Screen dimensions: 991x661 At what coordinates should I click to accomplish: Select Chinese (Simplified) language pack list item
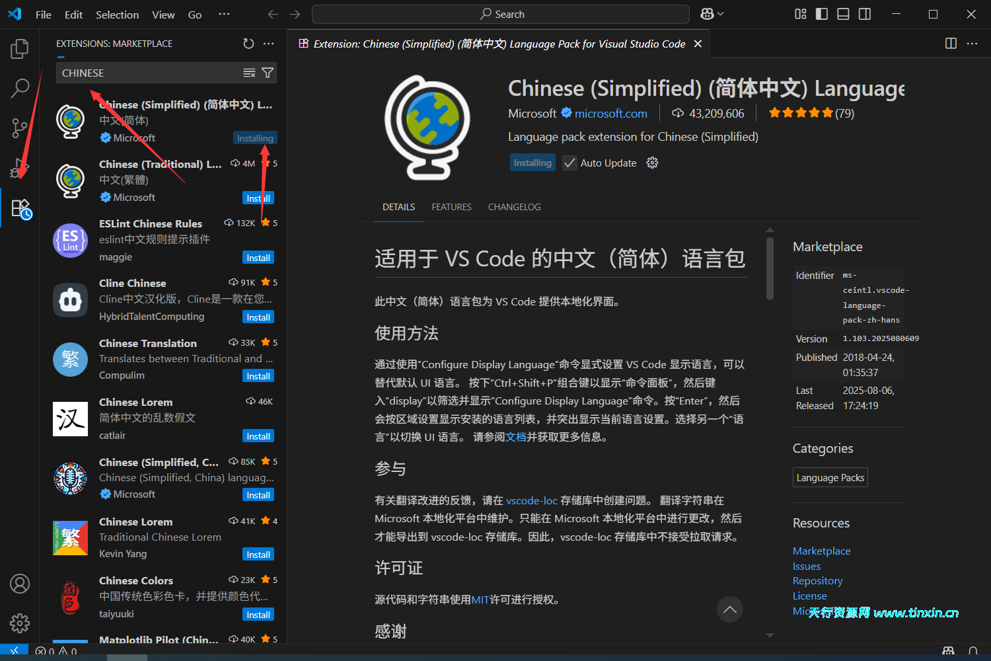tap(164, 121)
